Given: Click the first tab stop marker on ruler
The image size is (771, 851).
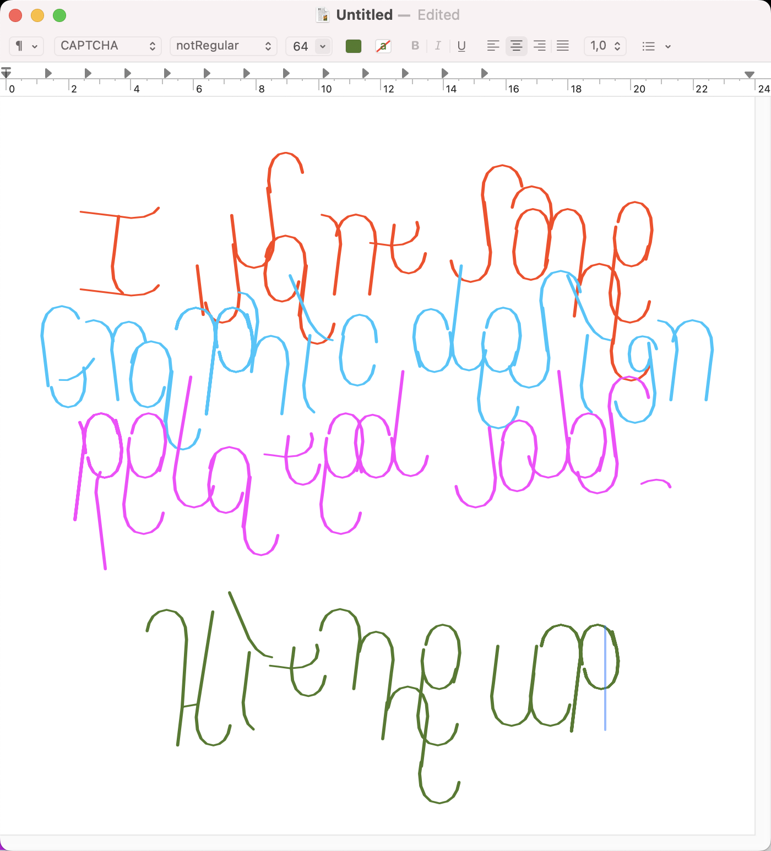Looking at the screenshot, I should pos(48,73).
